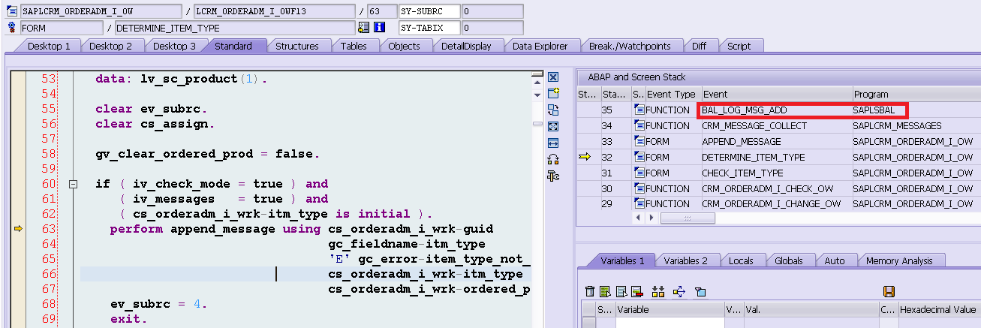The width and height of the screenshot is (981, 328).
Task: Click the tool settings icon below services
Action: [554, 176]
